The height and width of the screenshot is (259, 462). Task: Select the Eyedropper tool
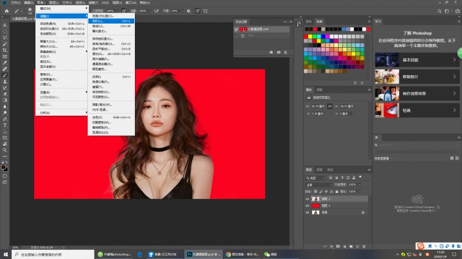coord(5,63)
